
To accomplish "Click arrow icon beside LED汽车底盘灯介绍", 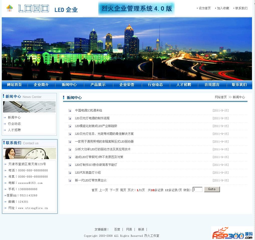I will pyautogui.click(x=70, y=173).
